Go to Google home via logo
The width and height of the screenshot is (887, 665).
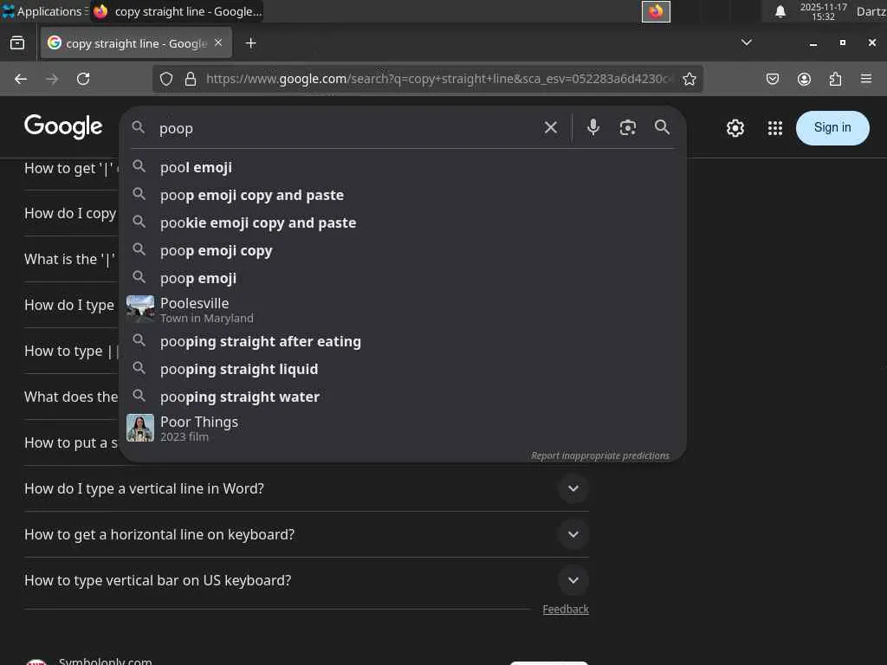click(x=63, y=126)
